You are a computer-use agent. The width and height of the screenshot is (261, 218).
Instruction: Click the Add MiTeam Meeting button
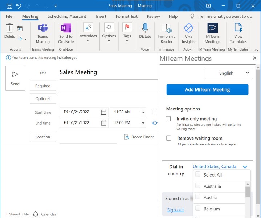(x=207, y=90)
